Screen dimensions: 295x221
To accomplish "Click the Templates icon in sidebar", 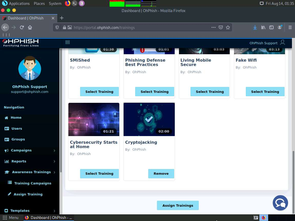I will [6, 211].
